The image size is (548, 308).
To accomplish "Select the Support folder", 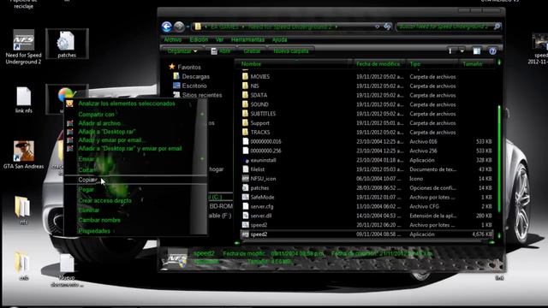I will [x=259, y=123].
